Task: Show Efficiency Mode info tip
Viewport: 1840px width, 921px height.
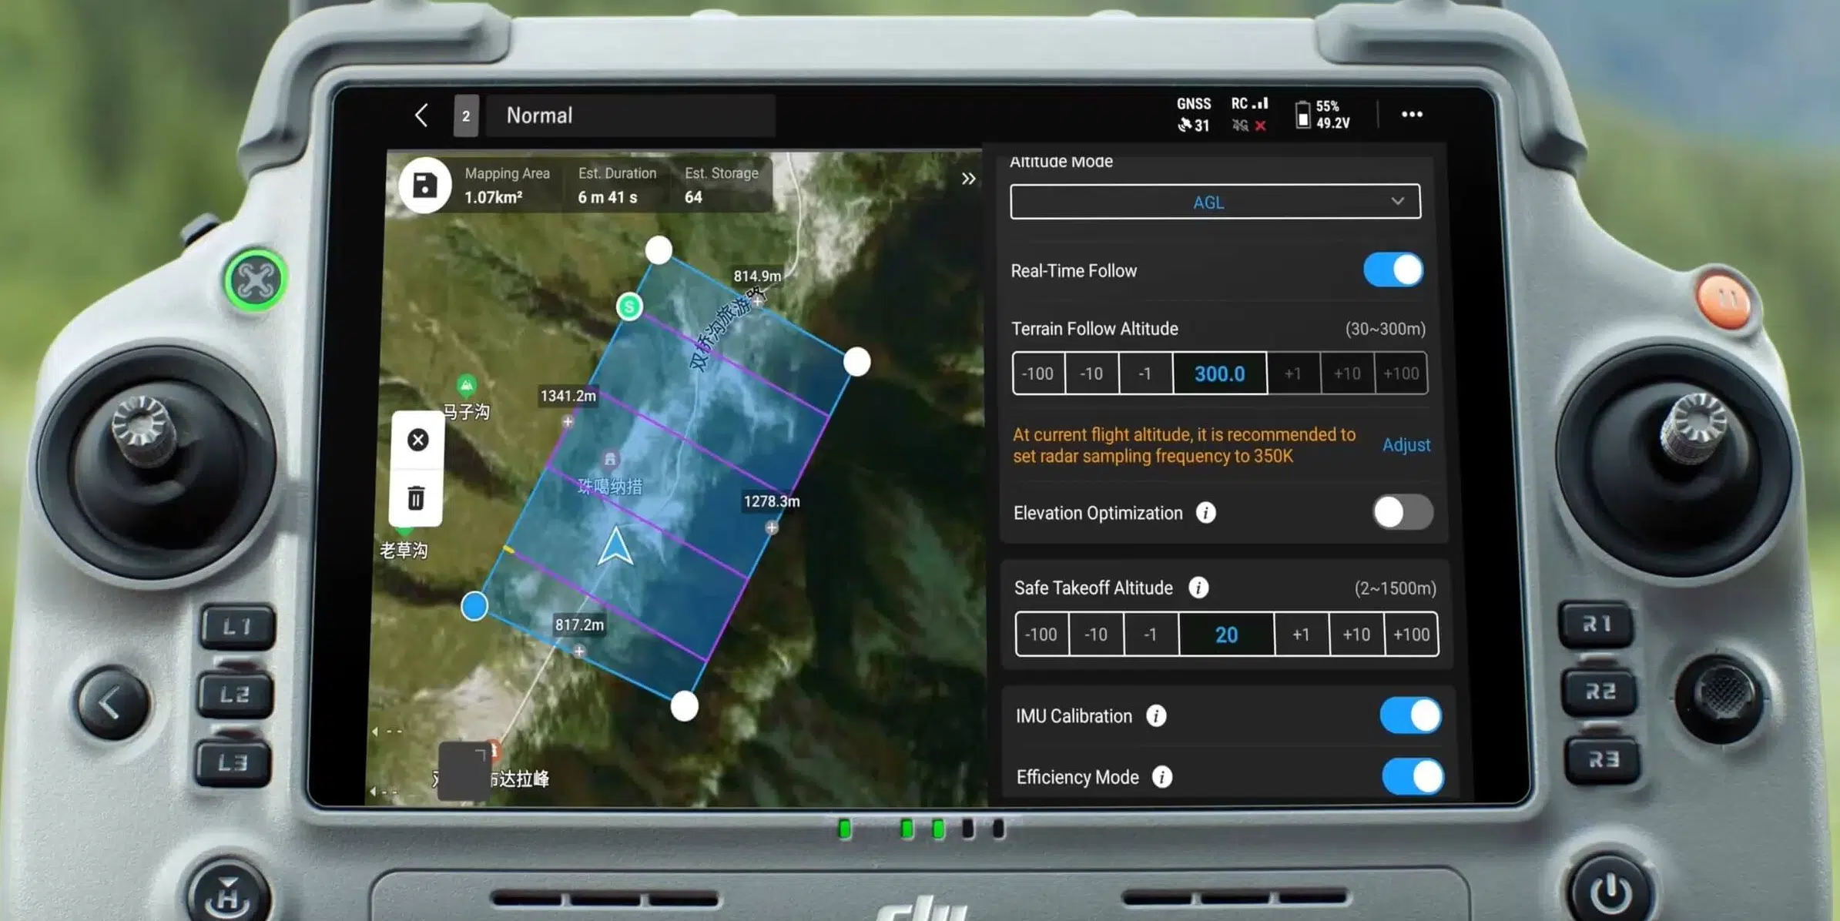Action: pos(1161,777)
